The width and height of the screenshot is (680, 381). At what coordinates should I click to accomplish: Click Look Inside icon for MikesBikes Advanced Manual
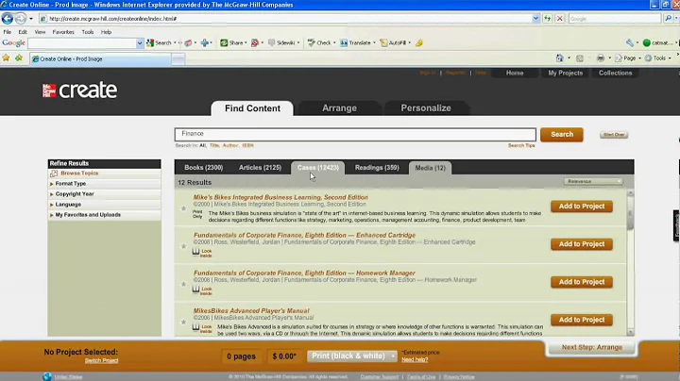(x=202, y=328)
